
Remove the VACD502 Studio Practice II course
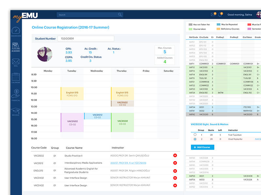point(175,155)
